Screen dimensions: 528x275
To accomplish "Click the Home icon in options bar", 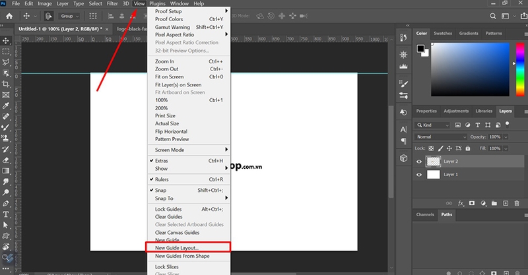I will pos(9,16).
